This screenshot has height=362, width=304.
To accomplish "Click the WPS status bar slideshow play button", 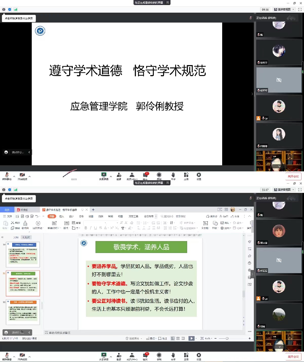I will pos(192,338).
